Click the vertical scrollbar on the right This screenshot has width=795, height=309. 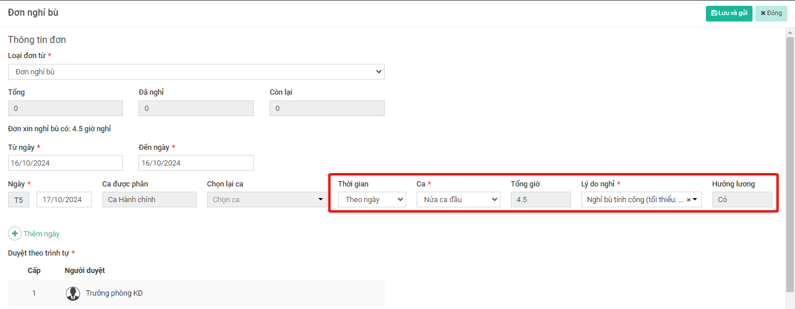pos(790,163)
